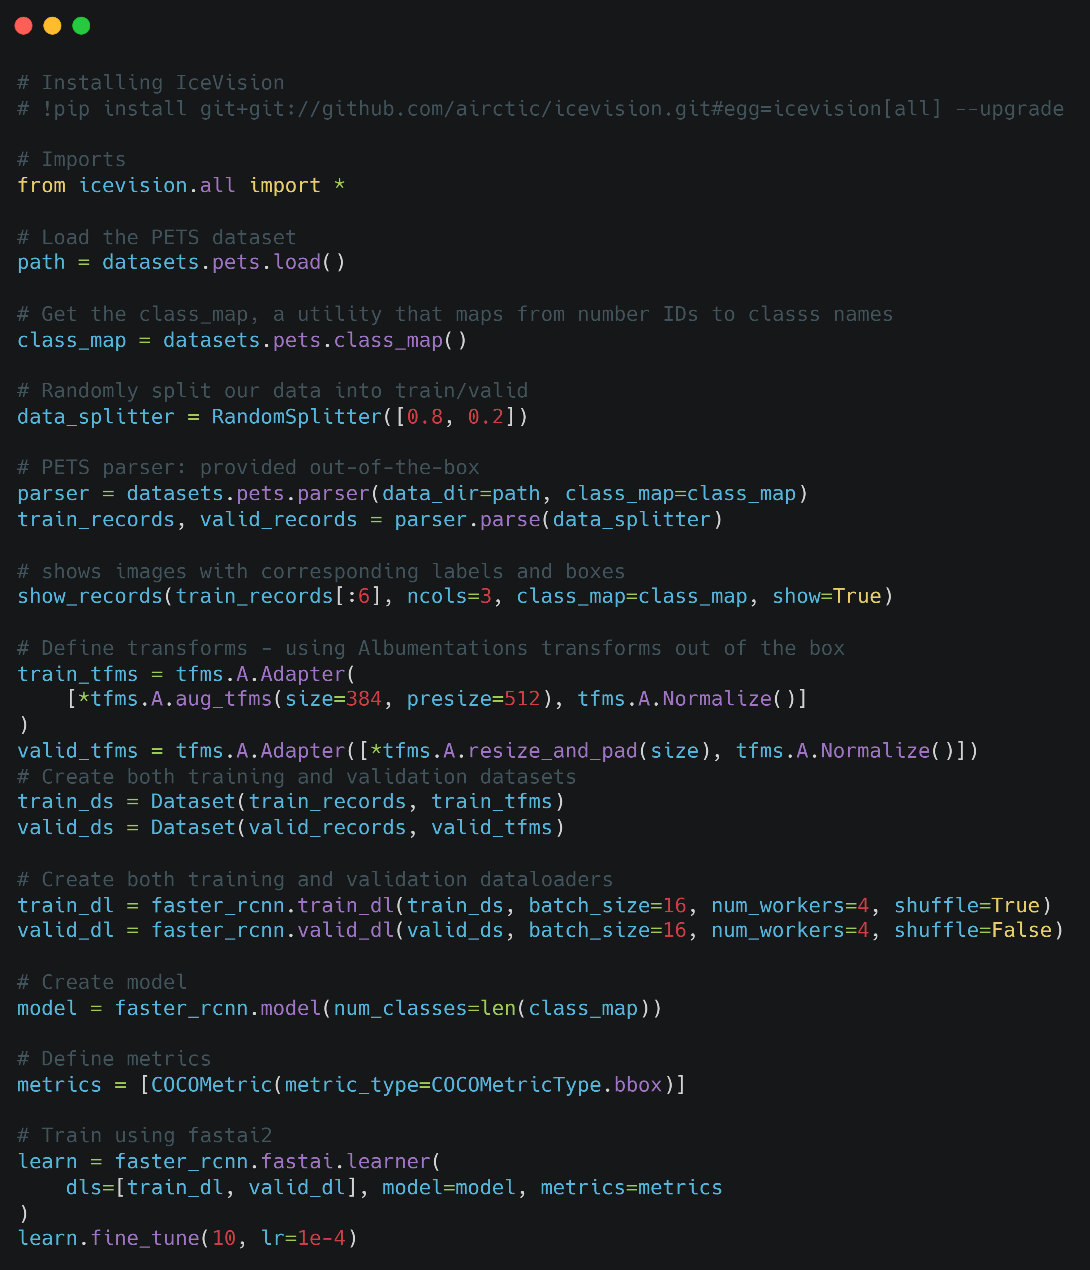Viewport: 1090px width, 1270px height.
Task: Click the 'train_ds' variable assignment
Action: 65,801
